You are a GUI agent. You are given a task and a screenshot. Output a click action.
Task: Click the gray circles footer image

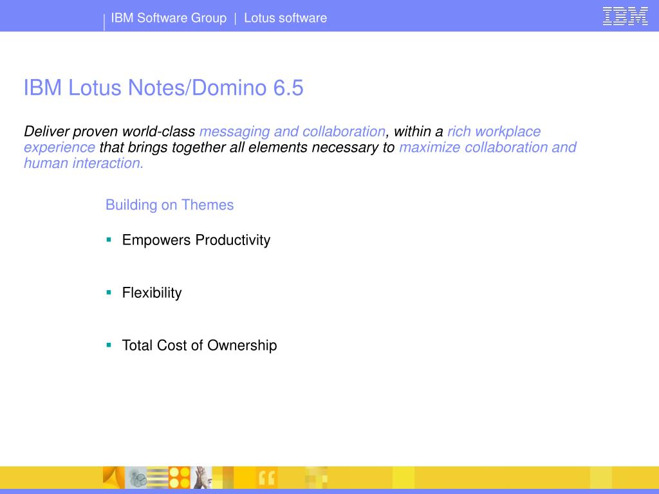[x=136, y=478]
